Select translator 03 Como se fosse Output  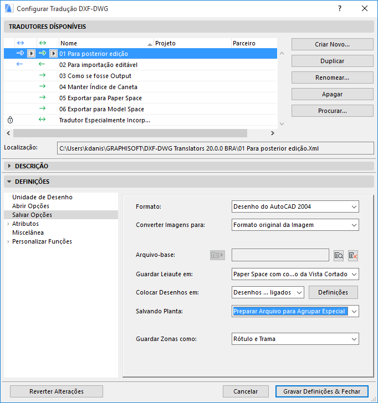pyautogui.click(x=140, y=75)
